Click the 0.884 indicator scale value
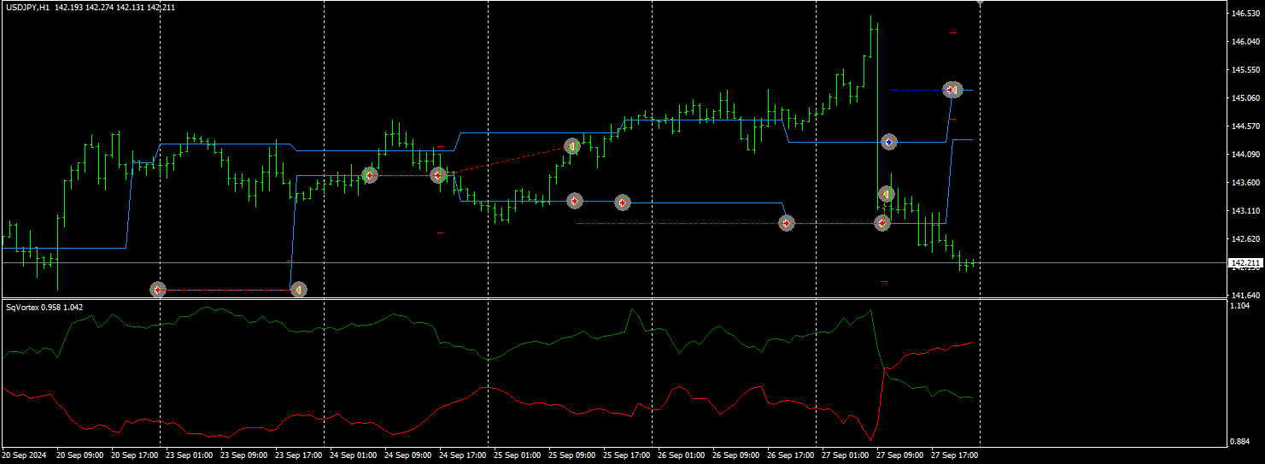Viewport: 1265px width, 464px height. click(1239, 441)
